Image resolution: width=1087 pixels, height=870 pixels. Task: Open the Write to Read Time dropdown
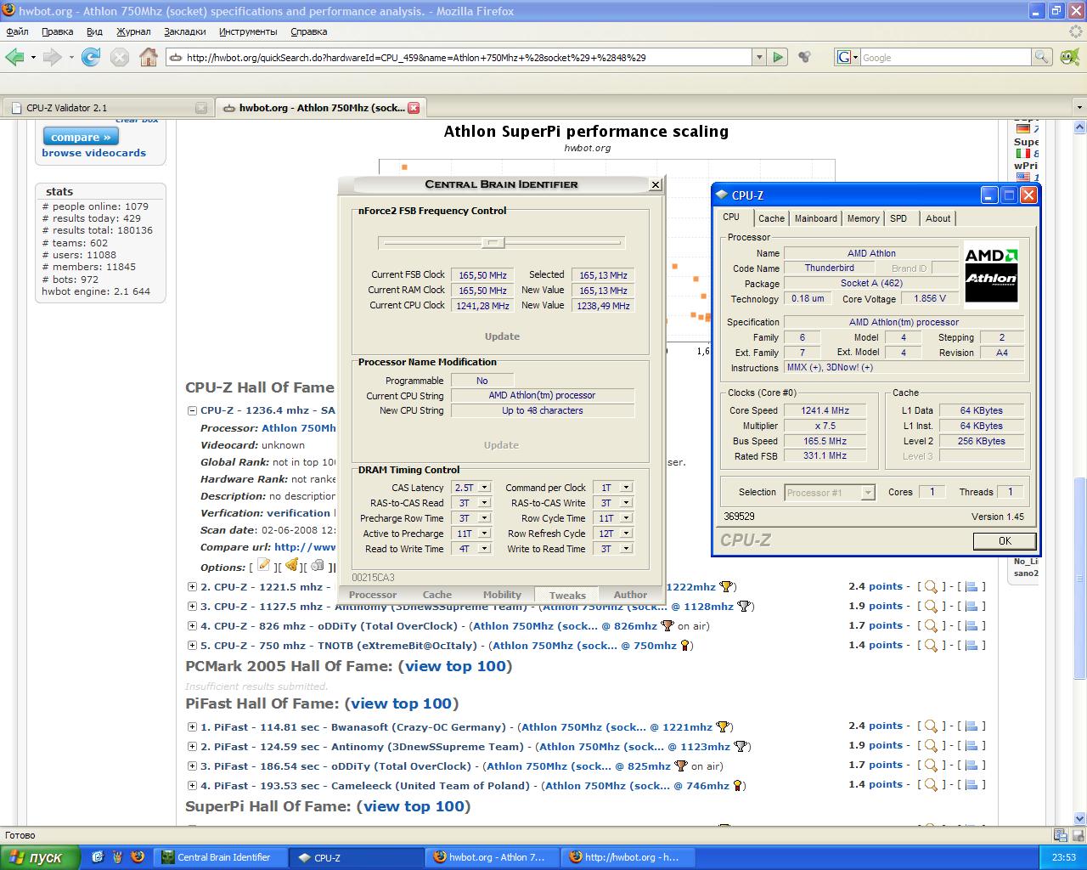tap(626, 549)
